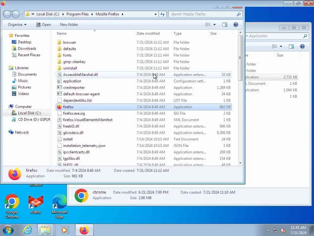The width and height of the screenshot is (314, 236).
Task: Select the crashreporter application icon
Action: [x=59, y=88]
